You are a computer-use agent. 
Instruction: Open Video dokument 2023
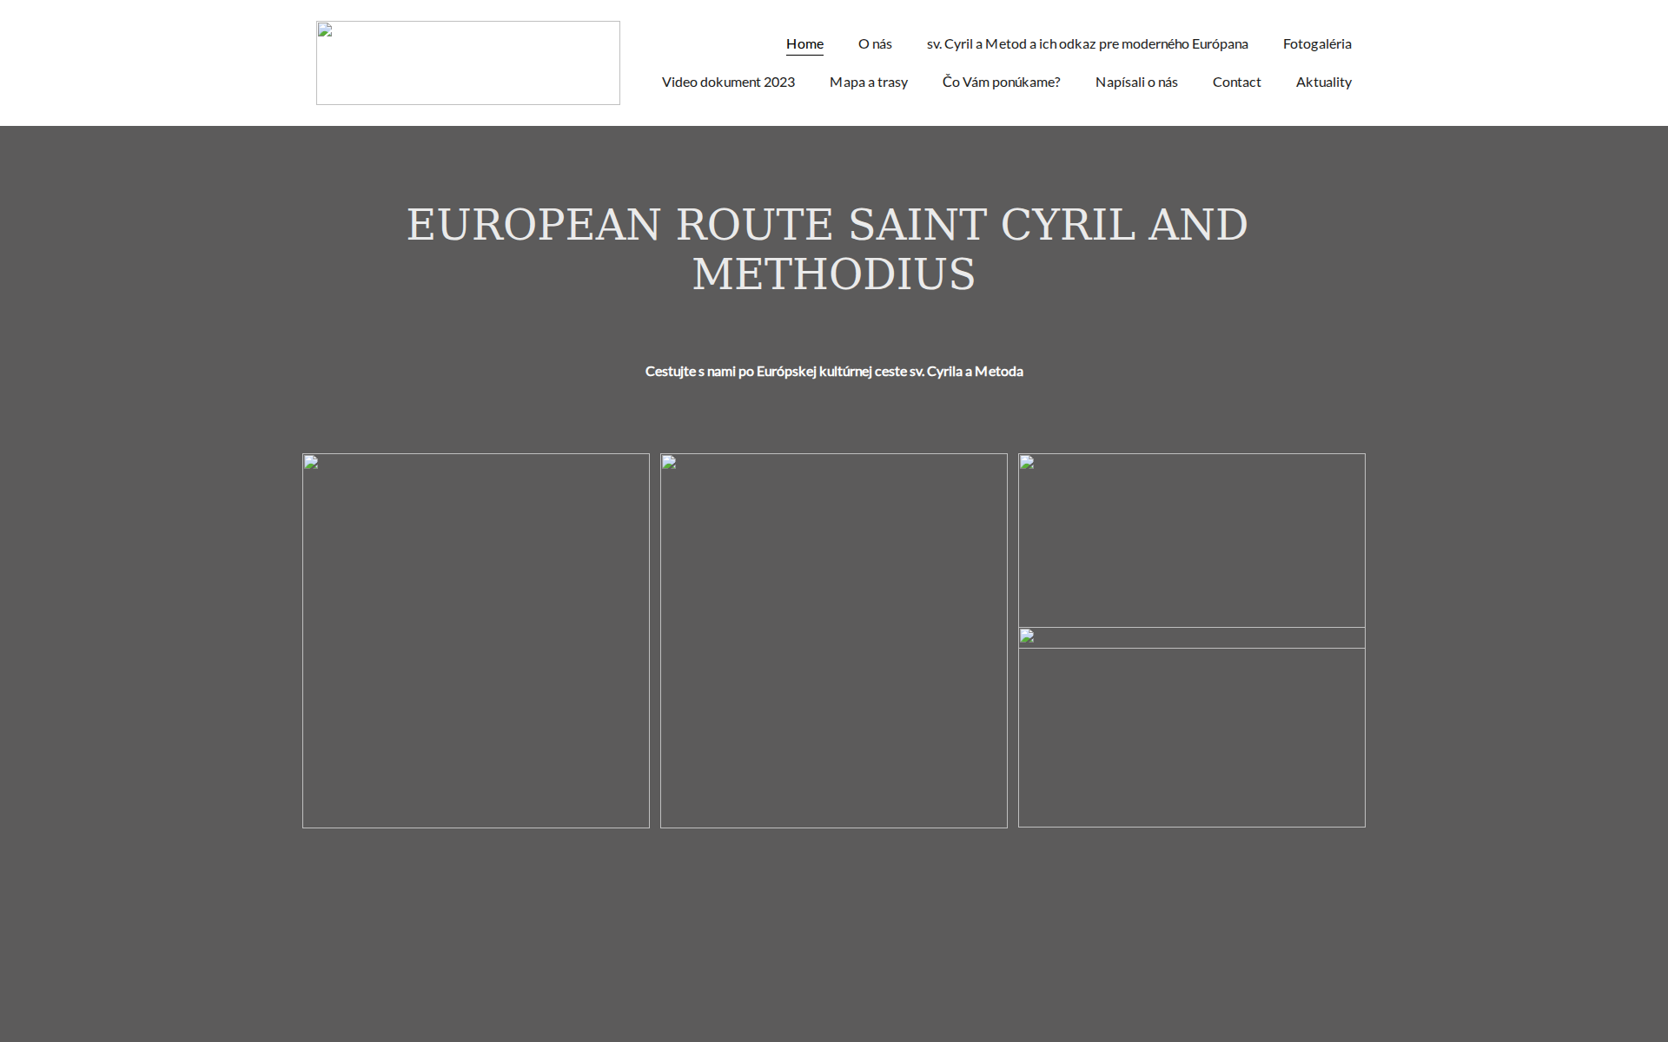coord(728,82)
